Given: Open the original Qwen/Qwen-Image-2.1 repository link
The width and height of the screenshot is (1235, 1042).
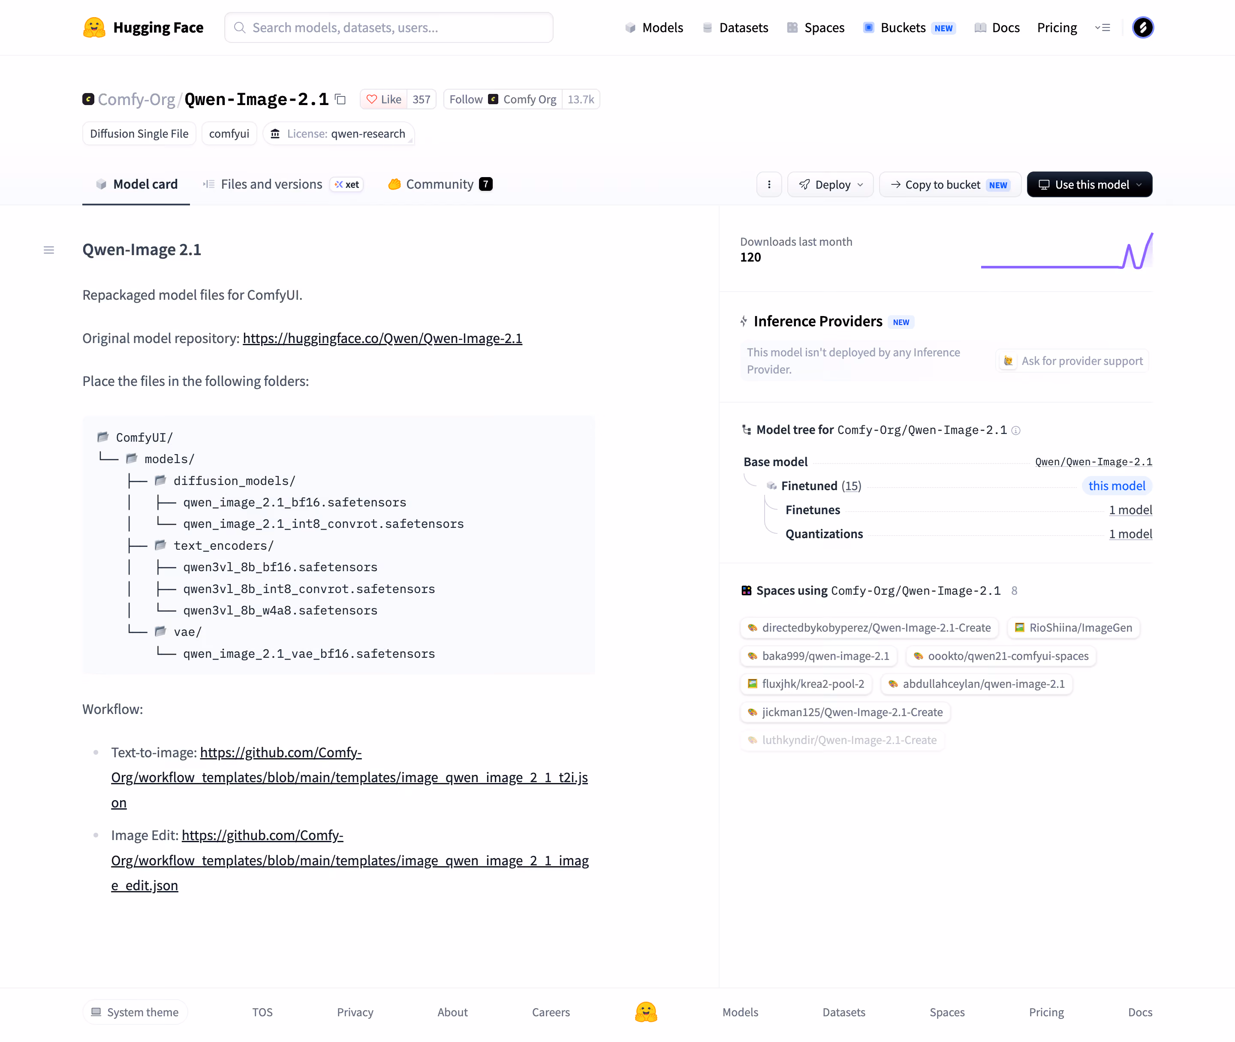Looking at the screenshot, I should (x=383, y=338).
